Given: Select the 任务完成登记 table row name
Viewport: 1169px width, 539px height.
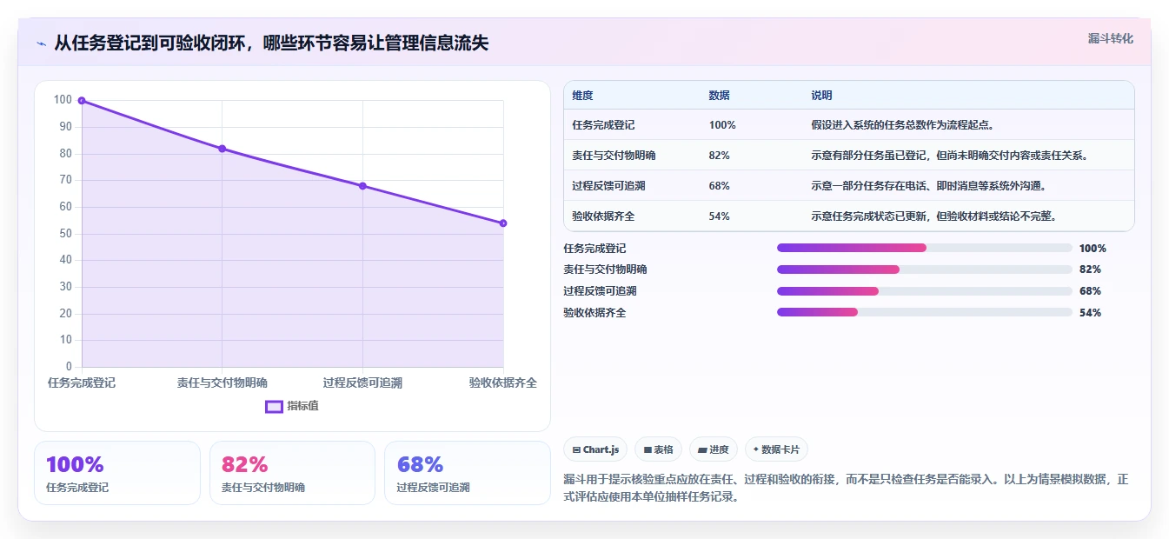Looking at the screenshot, I should click(x=603, y=125).
